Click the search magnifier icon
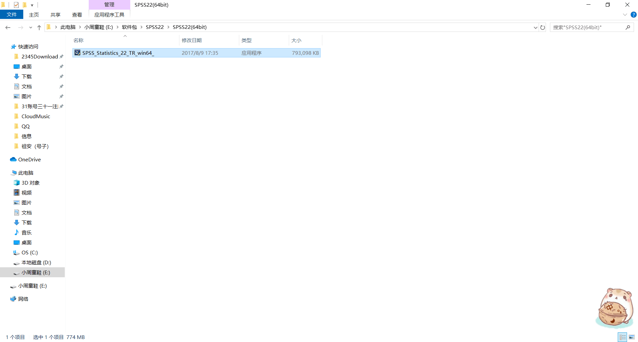Screen dimensions: 638x342 [x=628, y=27]
